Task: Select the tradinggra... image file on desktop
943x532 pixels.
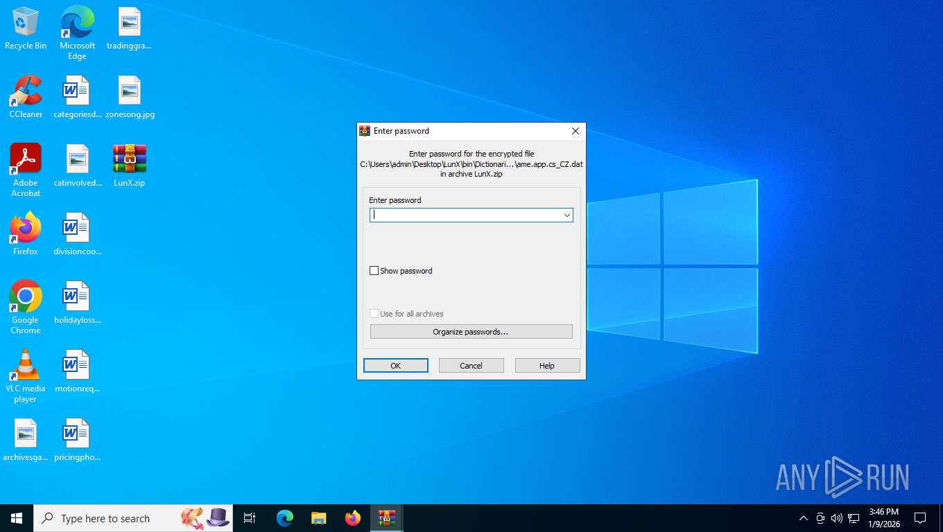Action: tap(129, 29)
